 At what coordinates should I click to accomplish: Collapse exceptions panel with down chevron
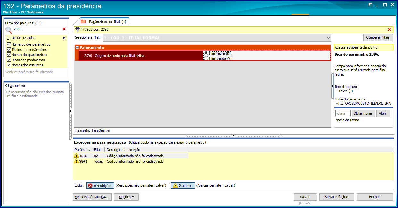click(x=234, y=136)
